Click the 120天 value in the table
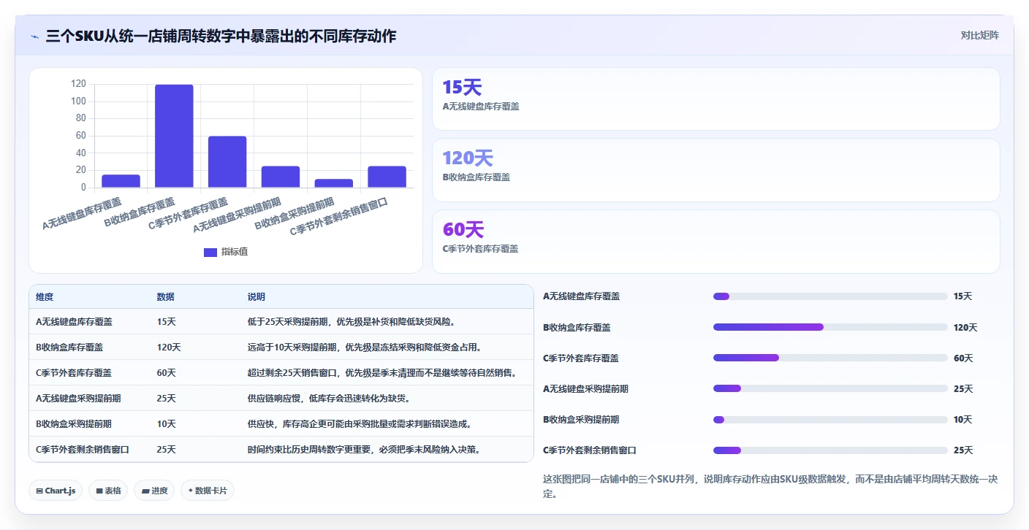Screen dimensions: 1029x530 (x=169, y=347)
